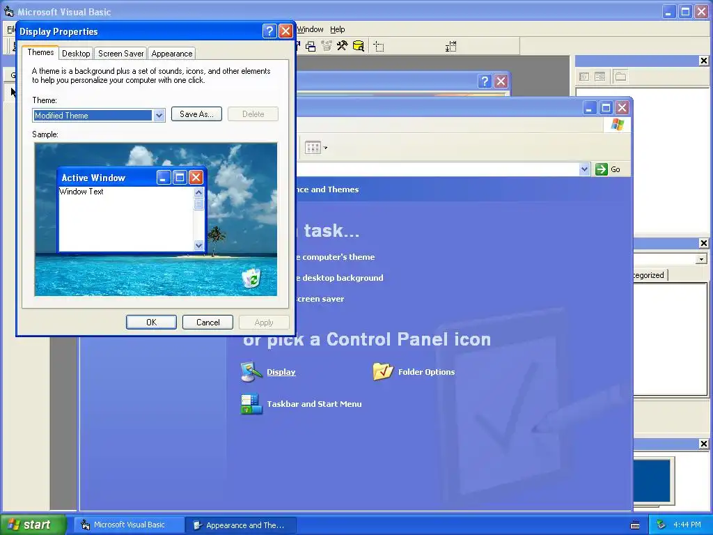The width and height of the screenshot is (713, 535).
Task: Click the form position crosshair indicator
Action: pos(379,47)
